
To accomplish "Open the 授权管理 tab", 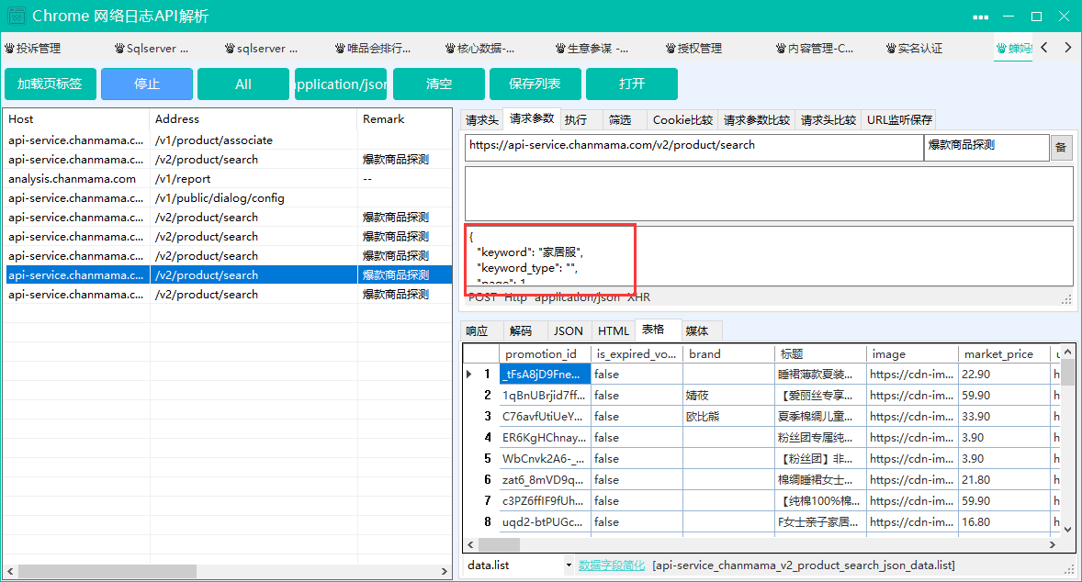I will pos(693,49).
